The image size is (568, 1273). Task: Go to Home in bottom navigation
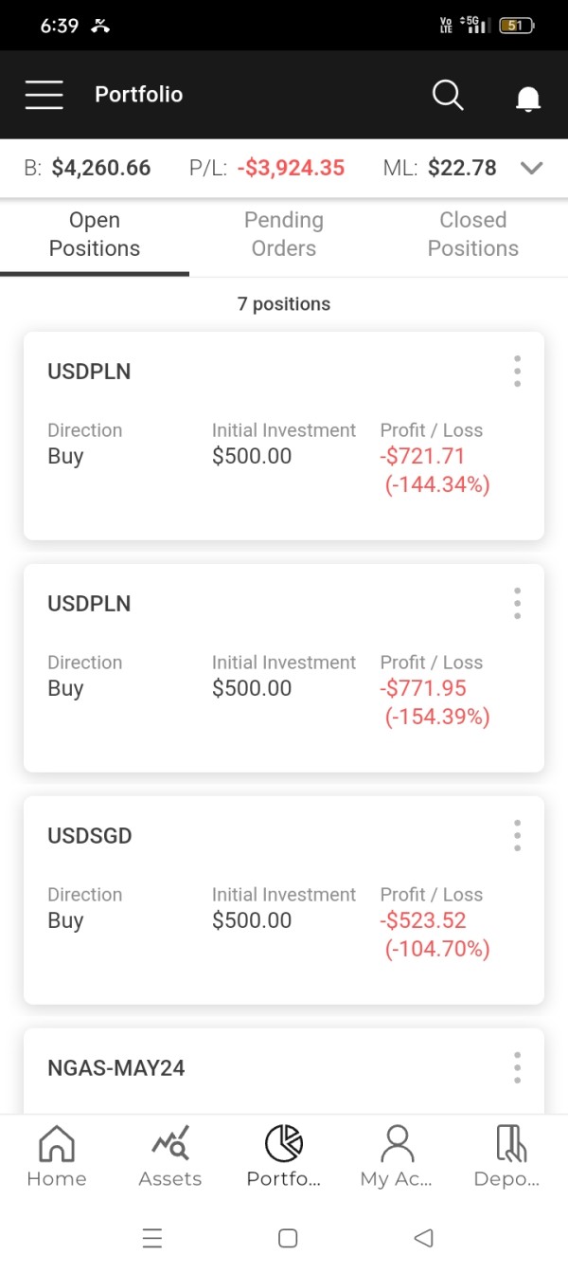click(x=56, y=1156)
